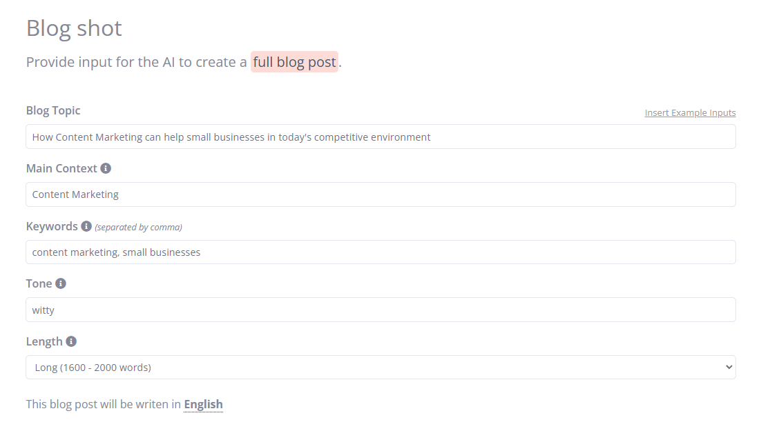Open the Length dropdown selector

[x=380, y=367]
